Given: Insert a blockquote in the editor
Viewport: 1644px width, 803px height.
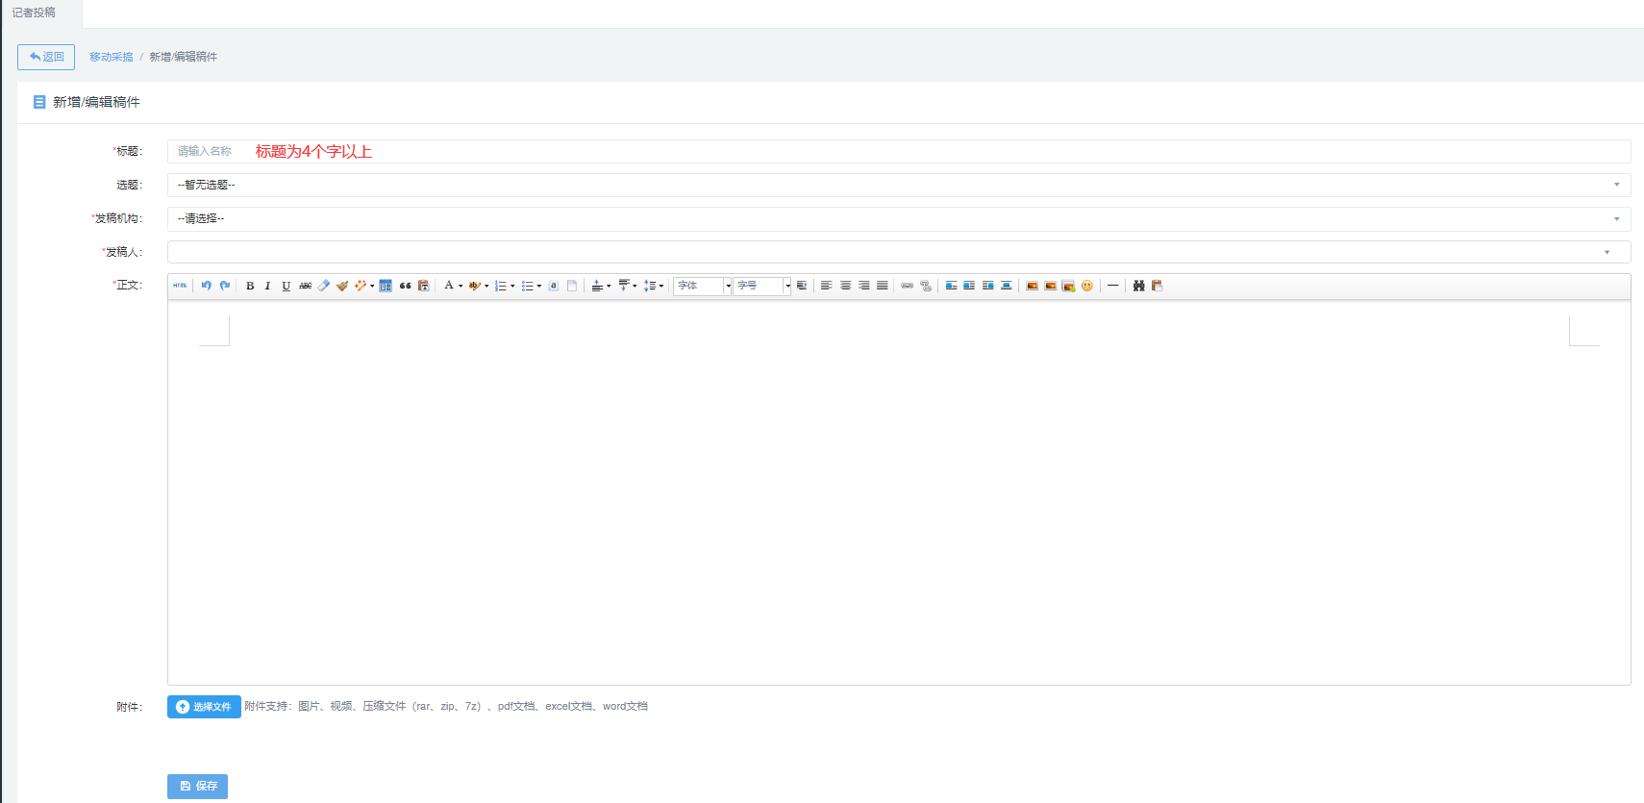Looking at the screenshot, I should (405, 286).
